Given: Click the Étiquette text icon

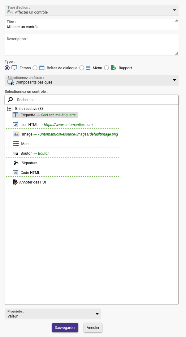Looking at the screenshot, I should tap(15, 115).
